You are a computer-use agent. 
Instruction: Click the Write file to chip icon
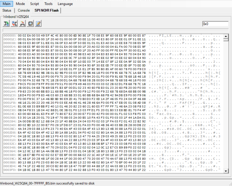click(14, 23)
